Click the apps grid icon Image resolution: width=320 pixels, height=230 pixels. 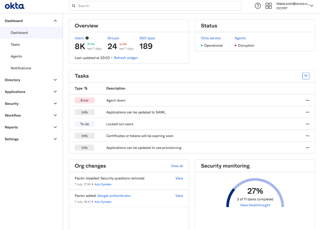click(x=268, y=6)
